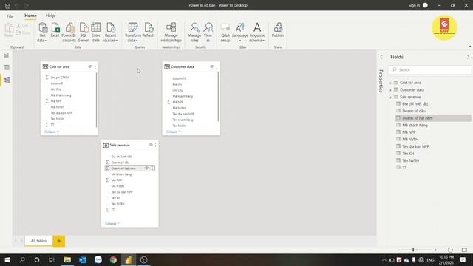
Task: Click Cost for area scrollbar
Action: 97,100
